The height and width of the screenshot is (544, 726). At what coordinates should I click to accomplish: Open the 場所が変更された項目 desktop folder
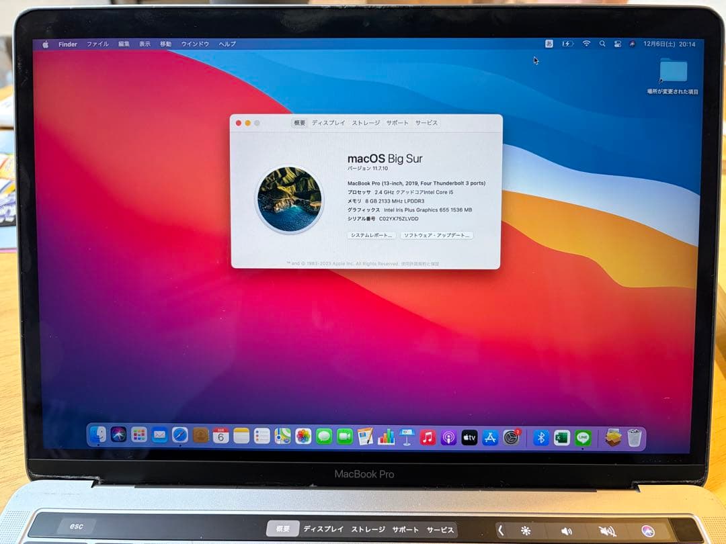(x=674, y=71)
